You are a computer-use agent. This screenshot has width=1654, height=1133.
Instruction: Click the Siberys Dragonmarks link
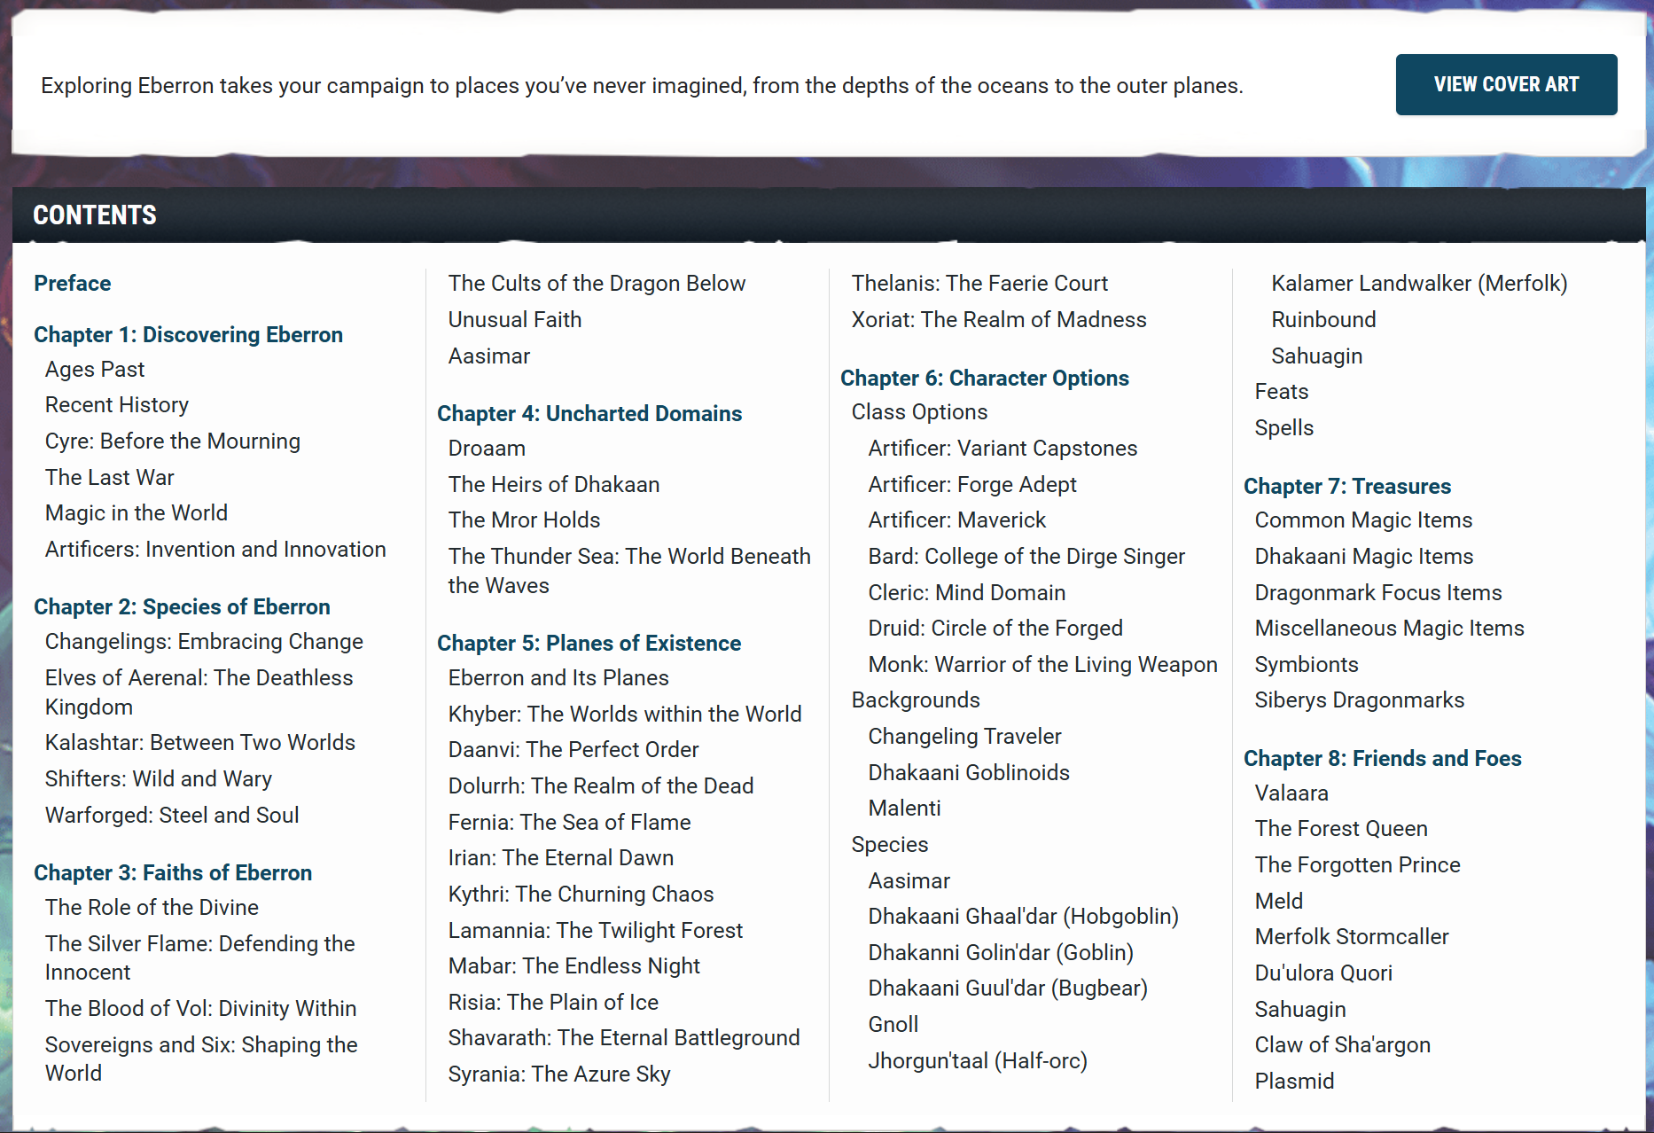click(1359, 700)
